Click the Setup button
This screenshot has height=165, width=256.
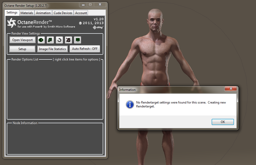(x=22, y=49)
